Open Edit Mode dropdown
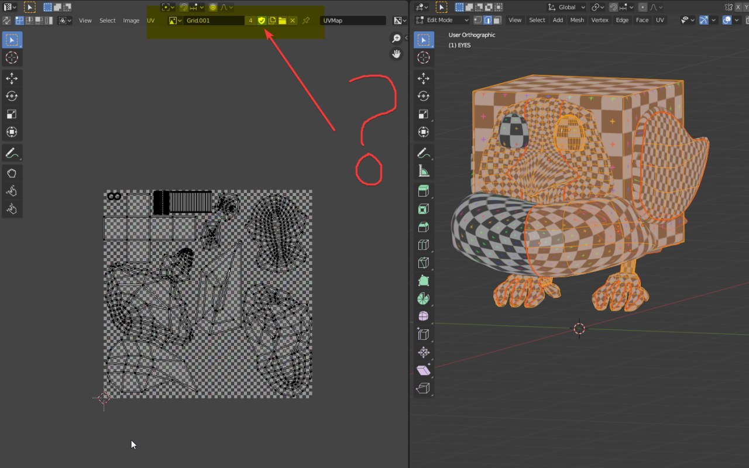Screen dimensions: 749x468 442,20
